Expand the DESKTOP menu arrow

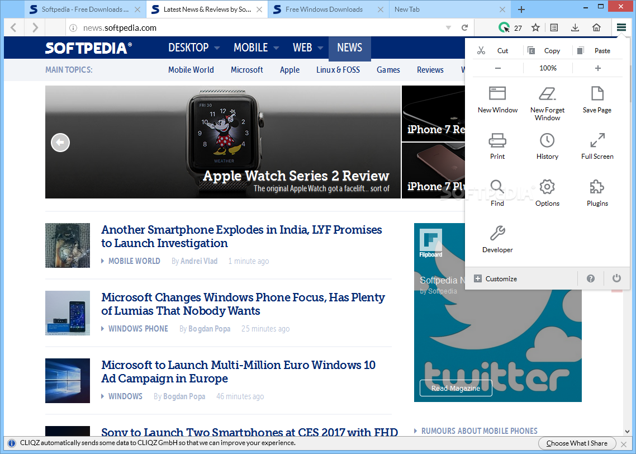coord(217,48)
